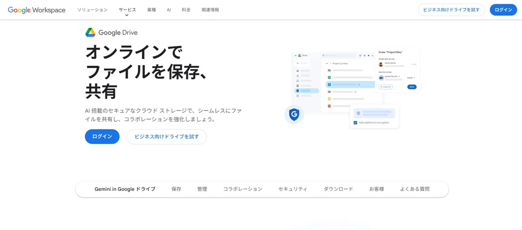
Task: Click the ログイン button below the headline
Action: pos(102,137)
